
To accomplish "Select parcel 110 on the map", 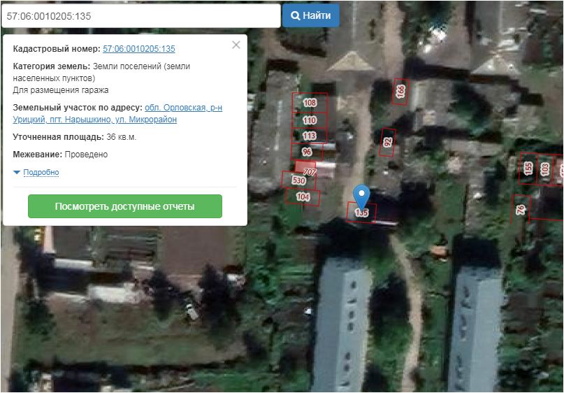I will point(310,120).
